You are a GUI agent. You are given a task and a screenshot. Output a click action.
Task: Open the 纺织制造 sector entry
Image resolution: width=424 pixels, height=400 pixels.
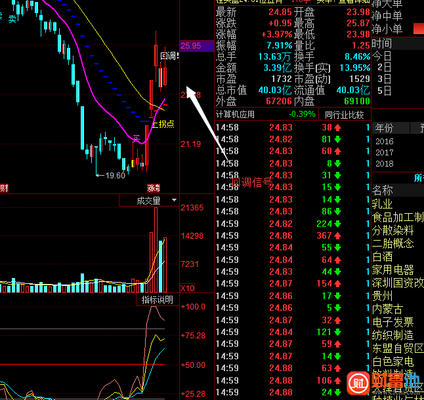coord(392,336)
